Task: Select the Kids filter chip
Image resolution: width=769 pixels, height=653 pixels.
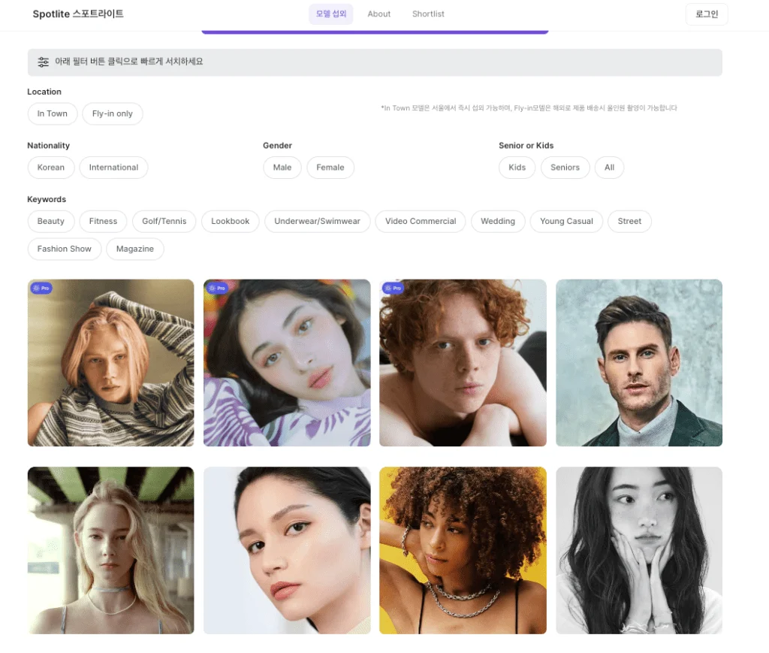Action: point(517,168)
